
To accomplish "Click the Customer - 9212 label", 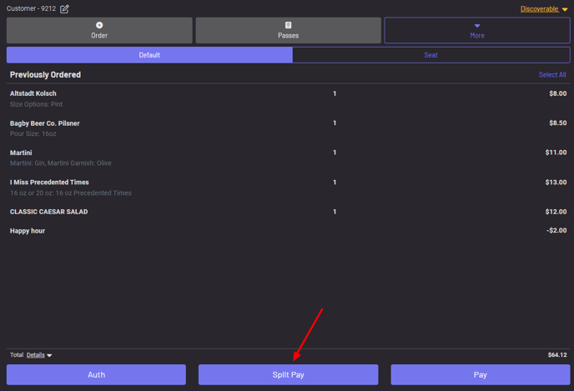I will point(31,9).
